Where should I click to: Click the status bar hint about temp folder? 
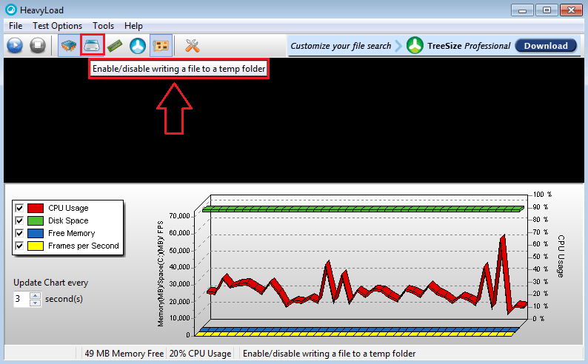click(330, 354)
